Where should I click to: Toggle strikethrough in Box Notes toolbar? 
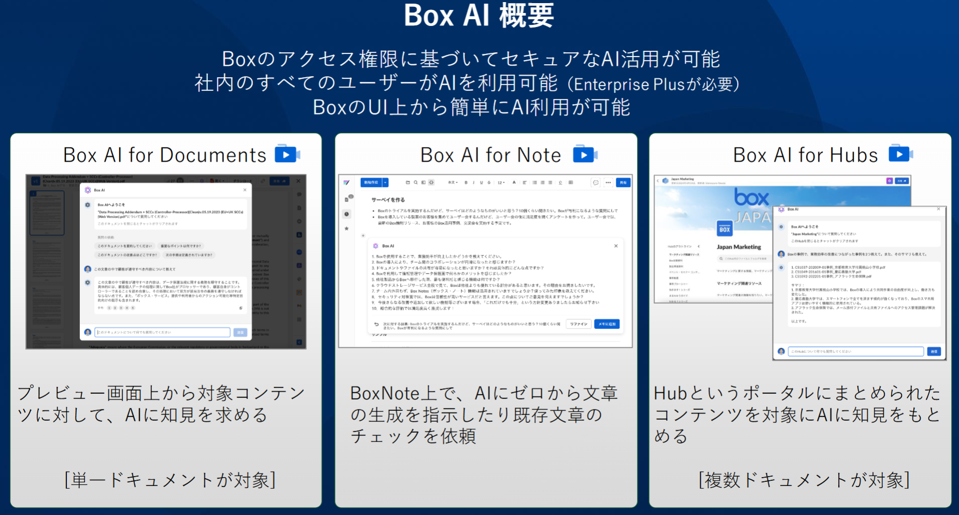tap(489, 182)
